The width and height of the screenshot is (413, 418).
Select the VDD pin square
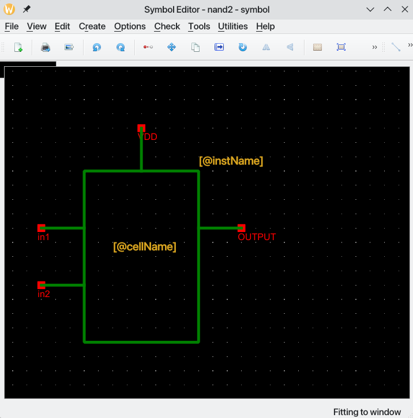pos(141,128)
